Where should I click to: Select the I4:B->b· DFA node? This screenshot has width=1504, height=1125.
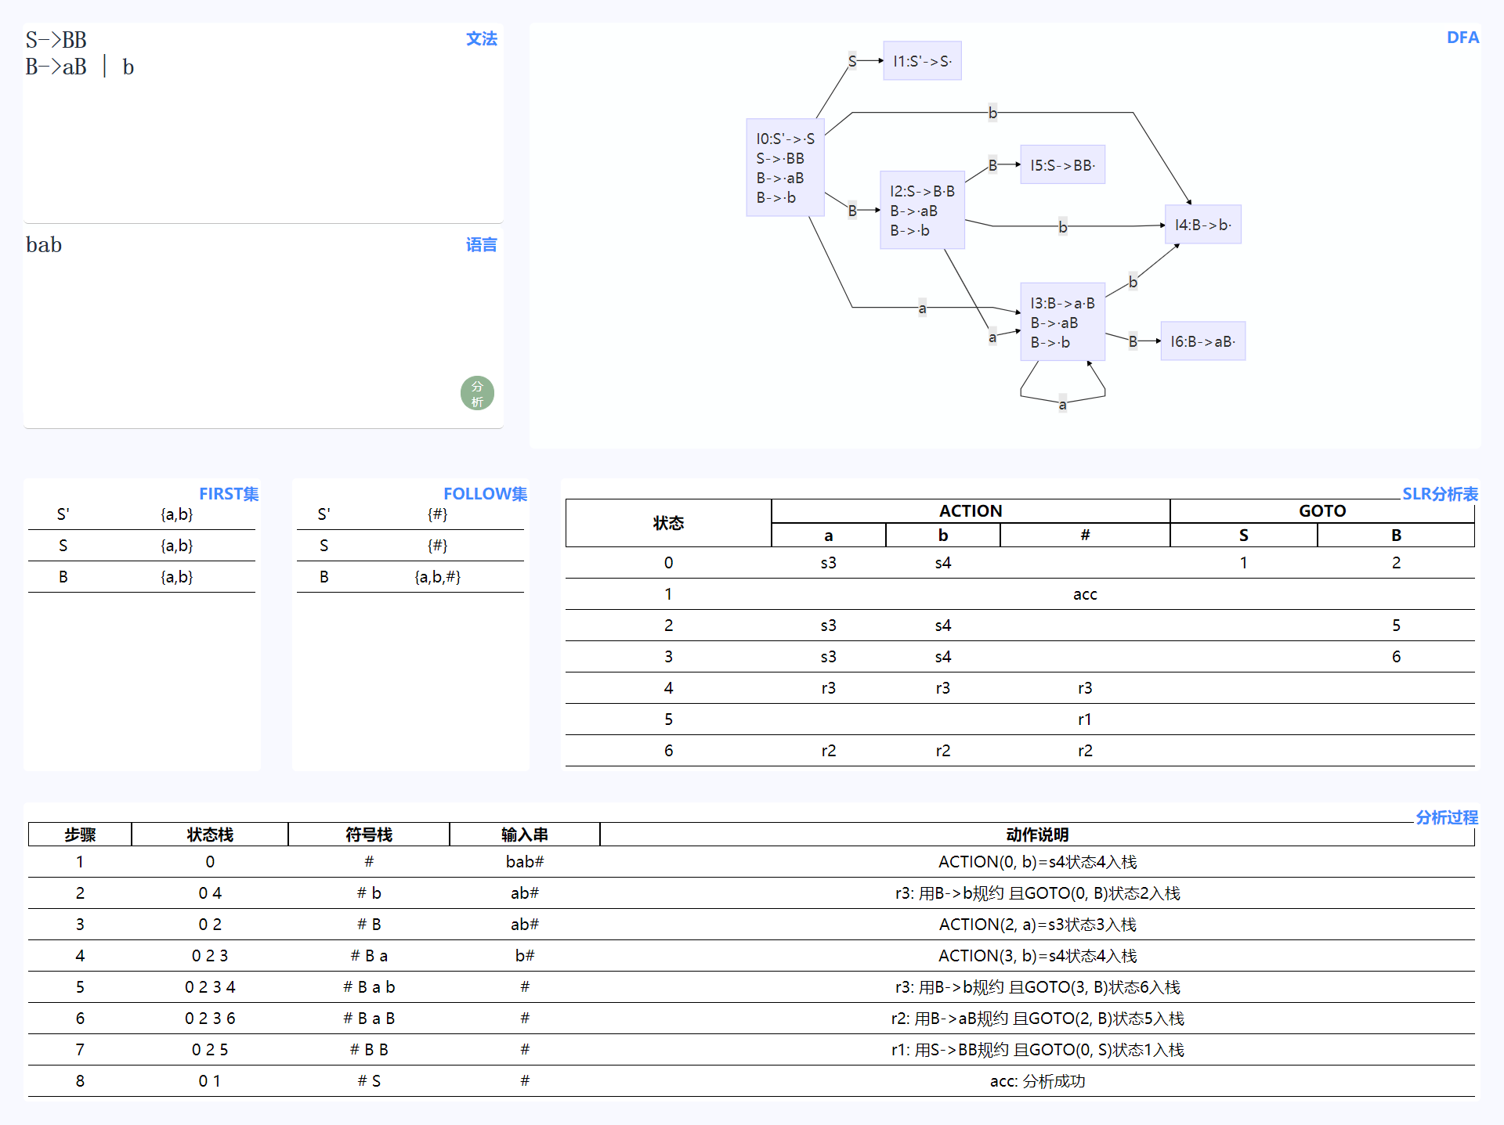click(1202, 225)
